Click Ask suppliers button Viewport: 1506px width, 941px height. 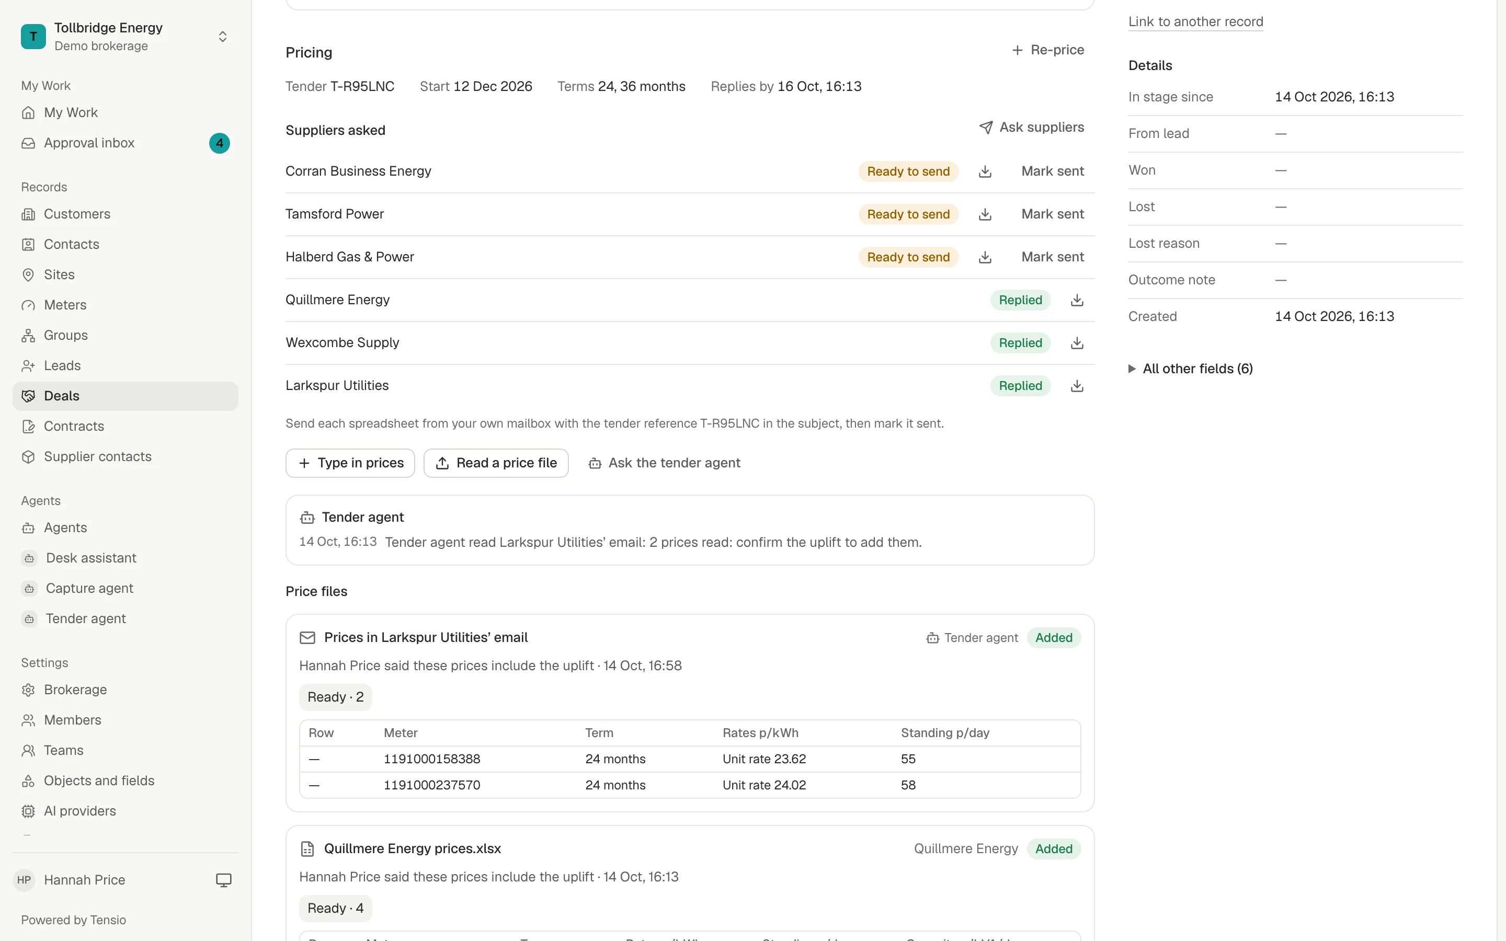1031,127
